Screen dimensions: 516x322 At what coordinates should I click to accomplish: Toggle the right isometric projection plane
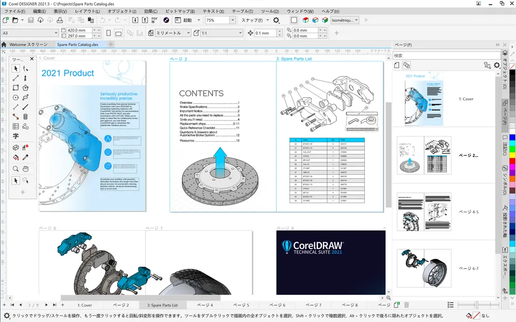pos(325,20)
